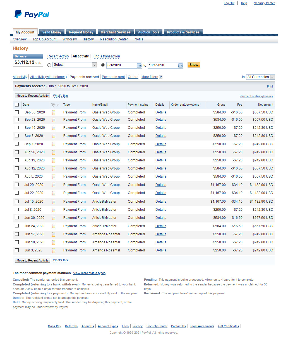Go to the Resolution Center submenu item

[114, 39]
